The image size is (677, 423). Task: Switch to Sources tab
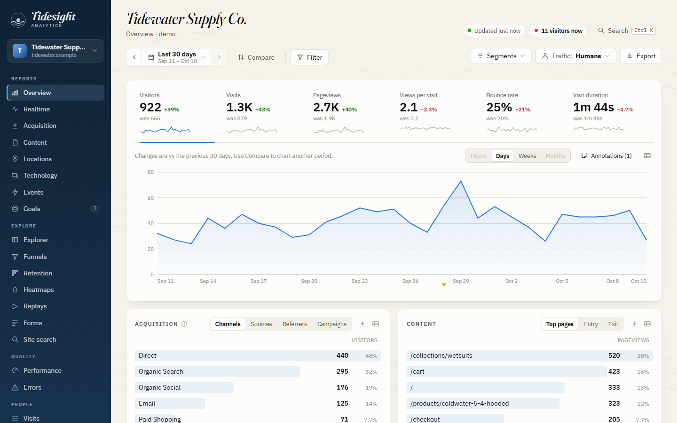pyautogui.click(x=261, y=324)
